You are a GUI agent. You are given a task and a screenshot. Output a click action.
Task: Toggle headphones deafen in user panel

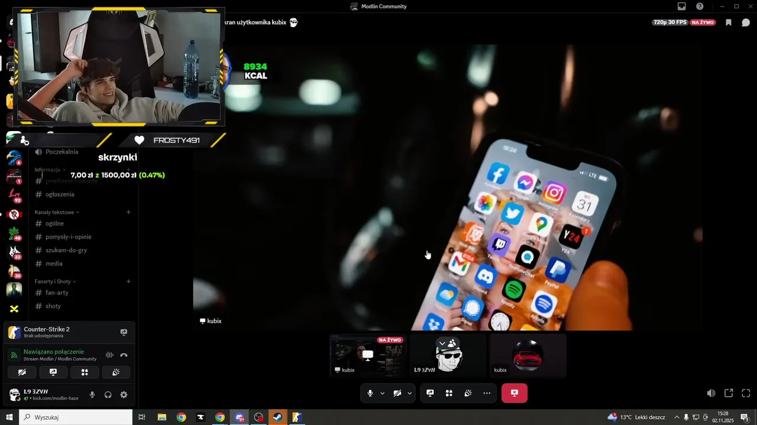[108, 395]
